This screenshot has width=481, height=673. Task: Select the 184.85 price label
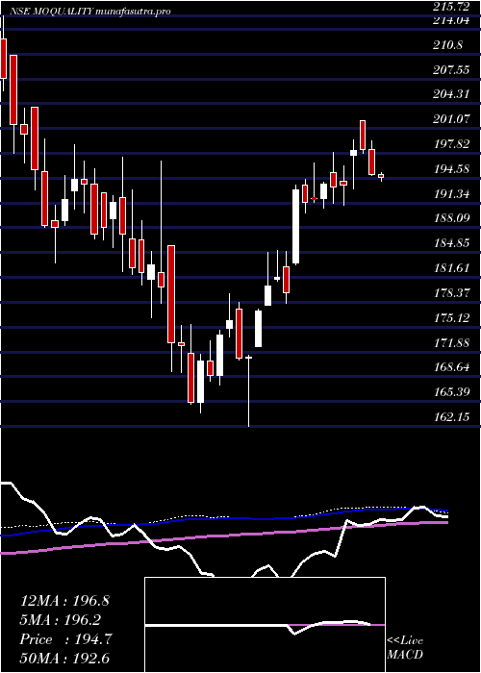click(449, 243)
